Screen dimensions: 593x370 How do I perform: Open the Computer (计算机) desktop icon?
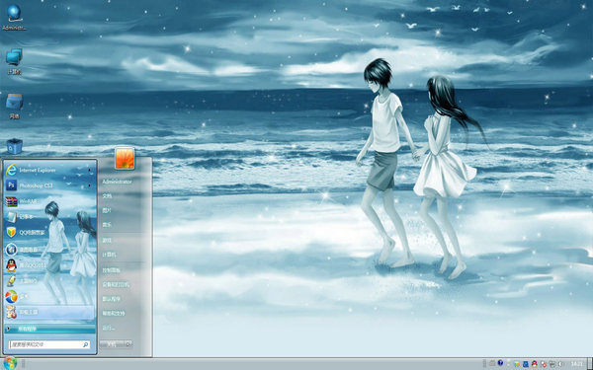click(x=14, y=61)
